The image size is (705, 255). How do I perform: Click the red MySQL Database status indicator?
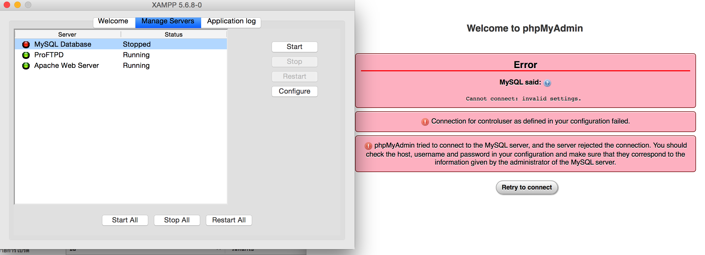point(26,44)
